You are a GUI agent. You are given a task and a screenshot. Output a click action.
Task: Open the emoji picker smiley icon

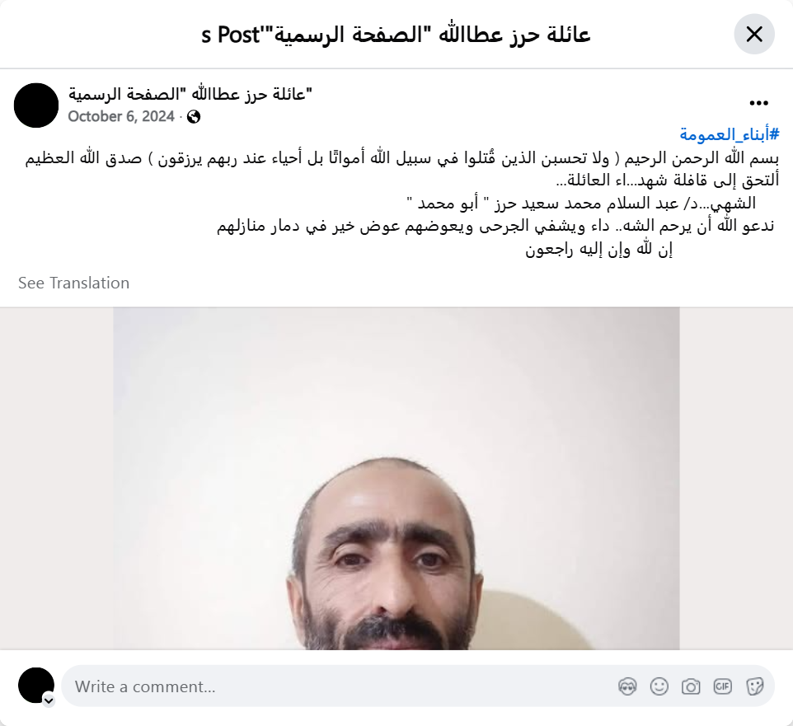(659, 686)
